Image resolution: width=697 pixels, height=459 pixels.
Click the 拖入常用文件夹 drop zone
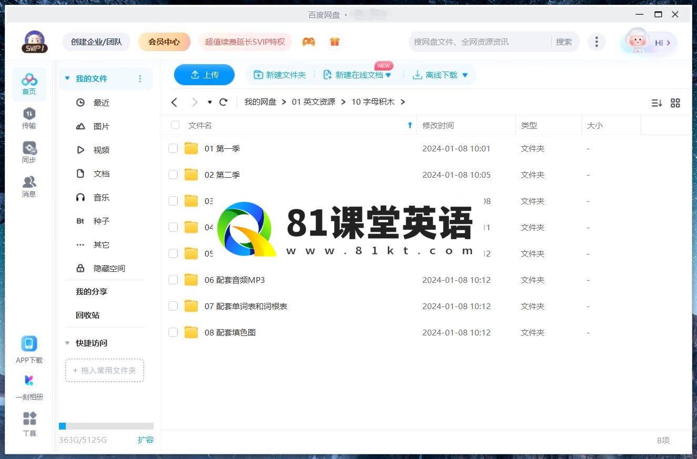105,370
